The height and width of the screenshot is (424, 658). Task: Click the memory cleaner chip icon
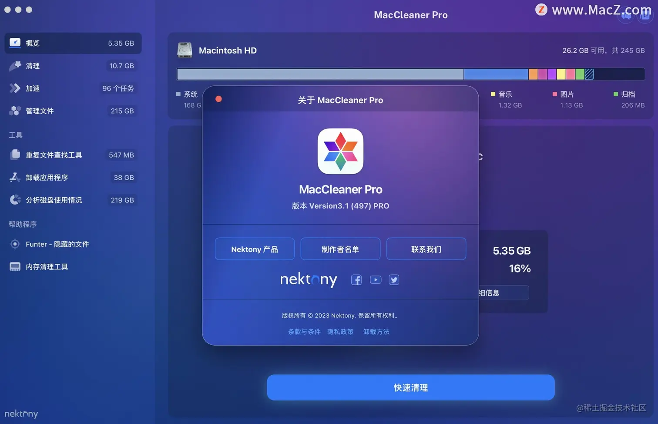(x=15, y=267)
